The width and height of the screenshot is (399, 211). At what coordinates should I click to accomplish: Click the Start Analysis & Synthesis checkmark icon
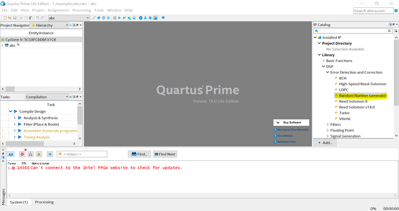[124, 18]
